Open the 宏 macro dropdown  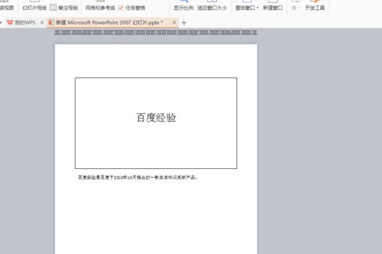295,8
